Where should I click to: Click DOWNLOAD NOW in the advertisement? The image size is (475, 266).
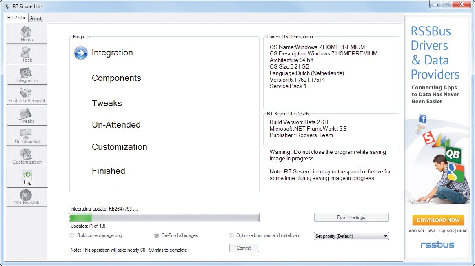click(x=438, y=220)
